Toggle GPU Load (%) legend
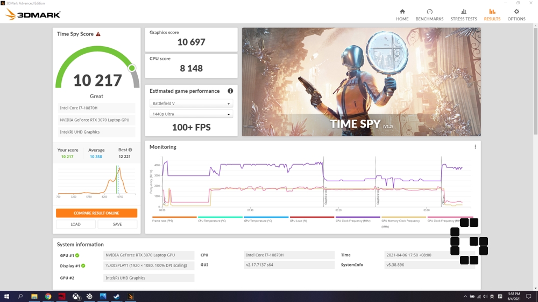This screenshot has width=538, height=302. [x=312, y=219]
